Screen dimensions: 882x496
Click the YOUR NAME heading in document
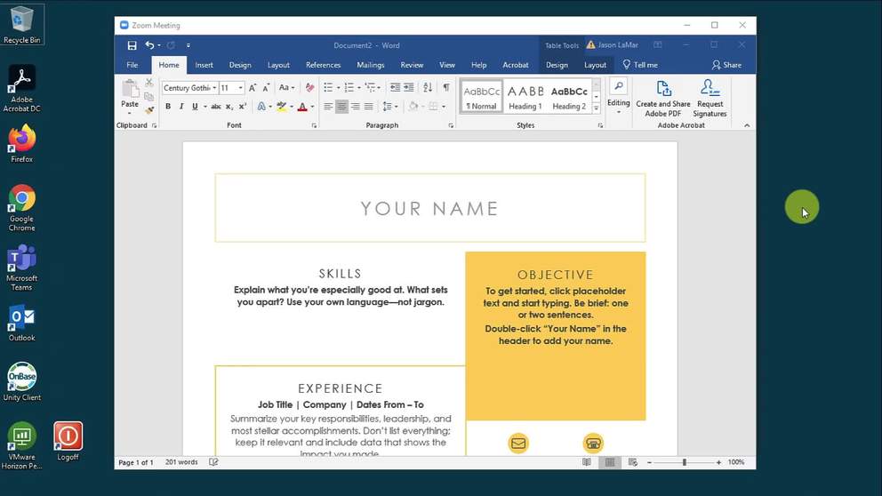(429, 209)
